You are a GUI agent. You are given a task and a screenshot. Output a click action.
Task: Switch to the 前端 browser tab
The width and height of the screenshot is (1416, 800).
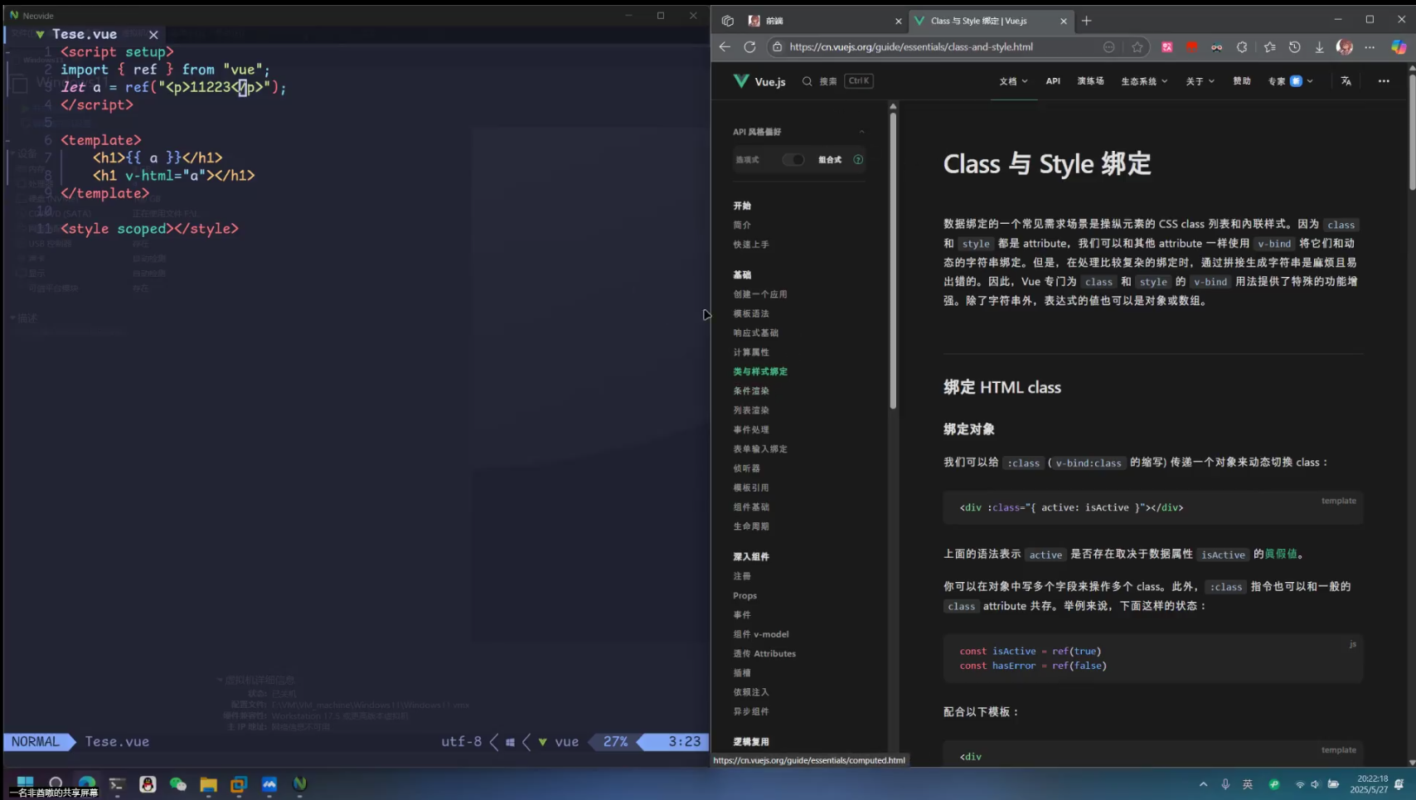click(825, 21)
